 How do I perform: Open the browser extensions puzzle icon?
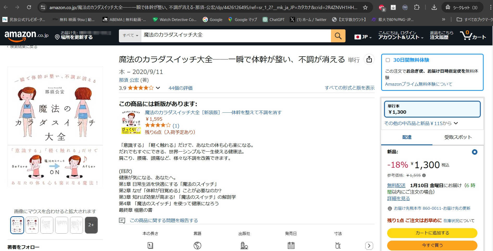click(x=417, y=7)
